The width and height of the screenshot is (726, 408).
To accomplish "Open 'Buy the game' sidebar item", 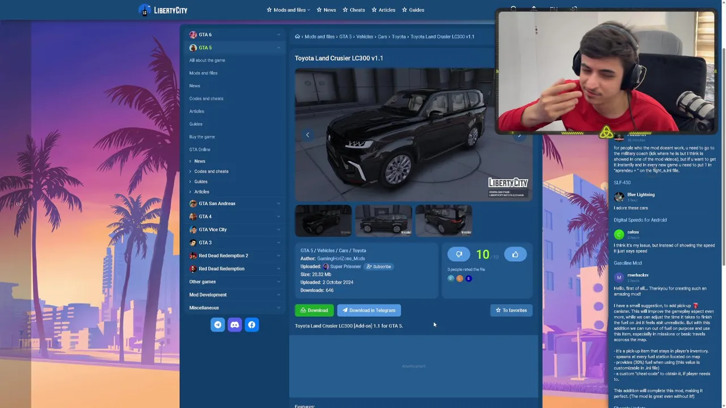I will [x=202, y=137].
